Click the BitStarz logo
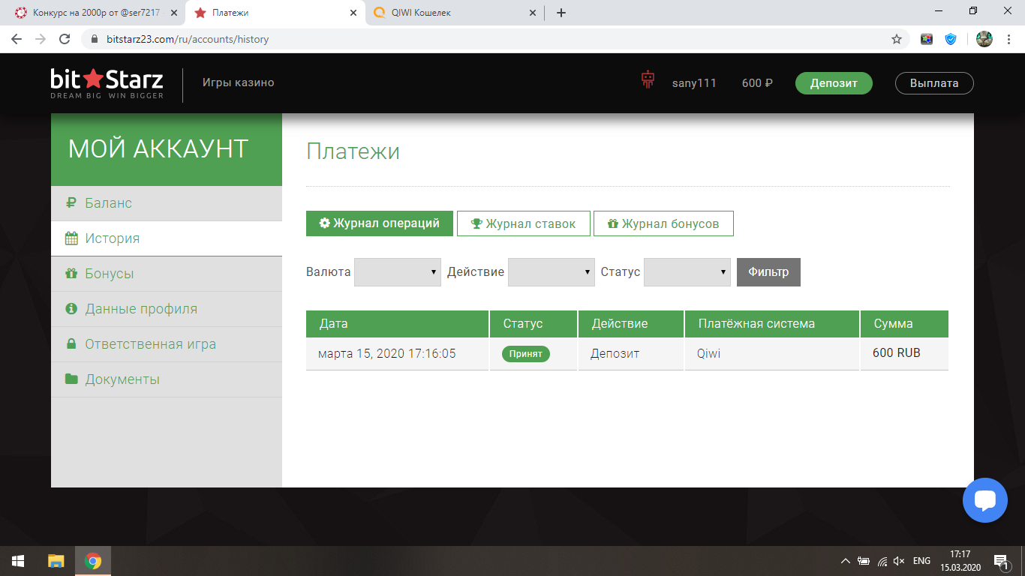The width and height of the screenshot is (1025, 576). [107, 83]
